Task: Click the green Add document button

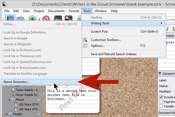Action: pos(32,19)
